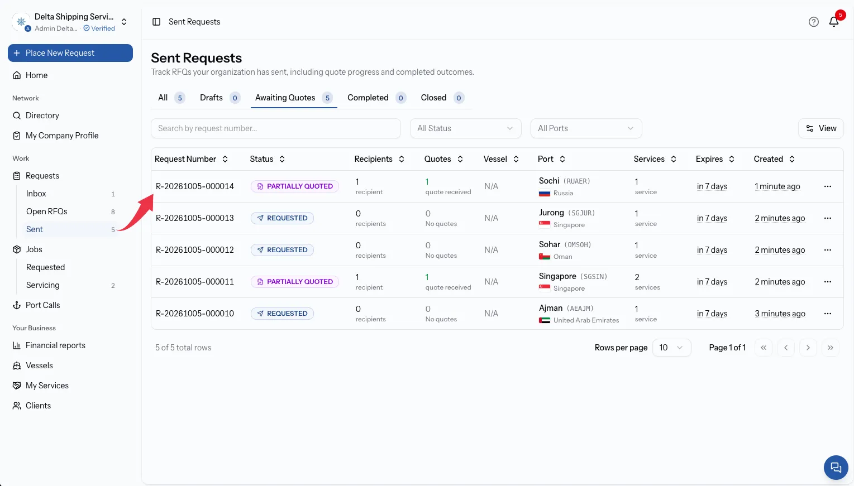
Task: Sort by Vessel column
Action: (502, 159)
